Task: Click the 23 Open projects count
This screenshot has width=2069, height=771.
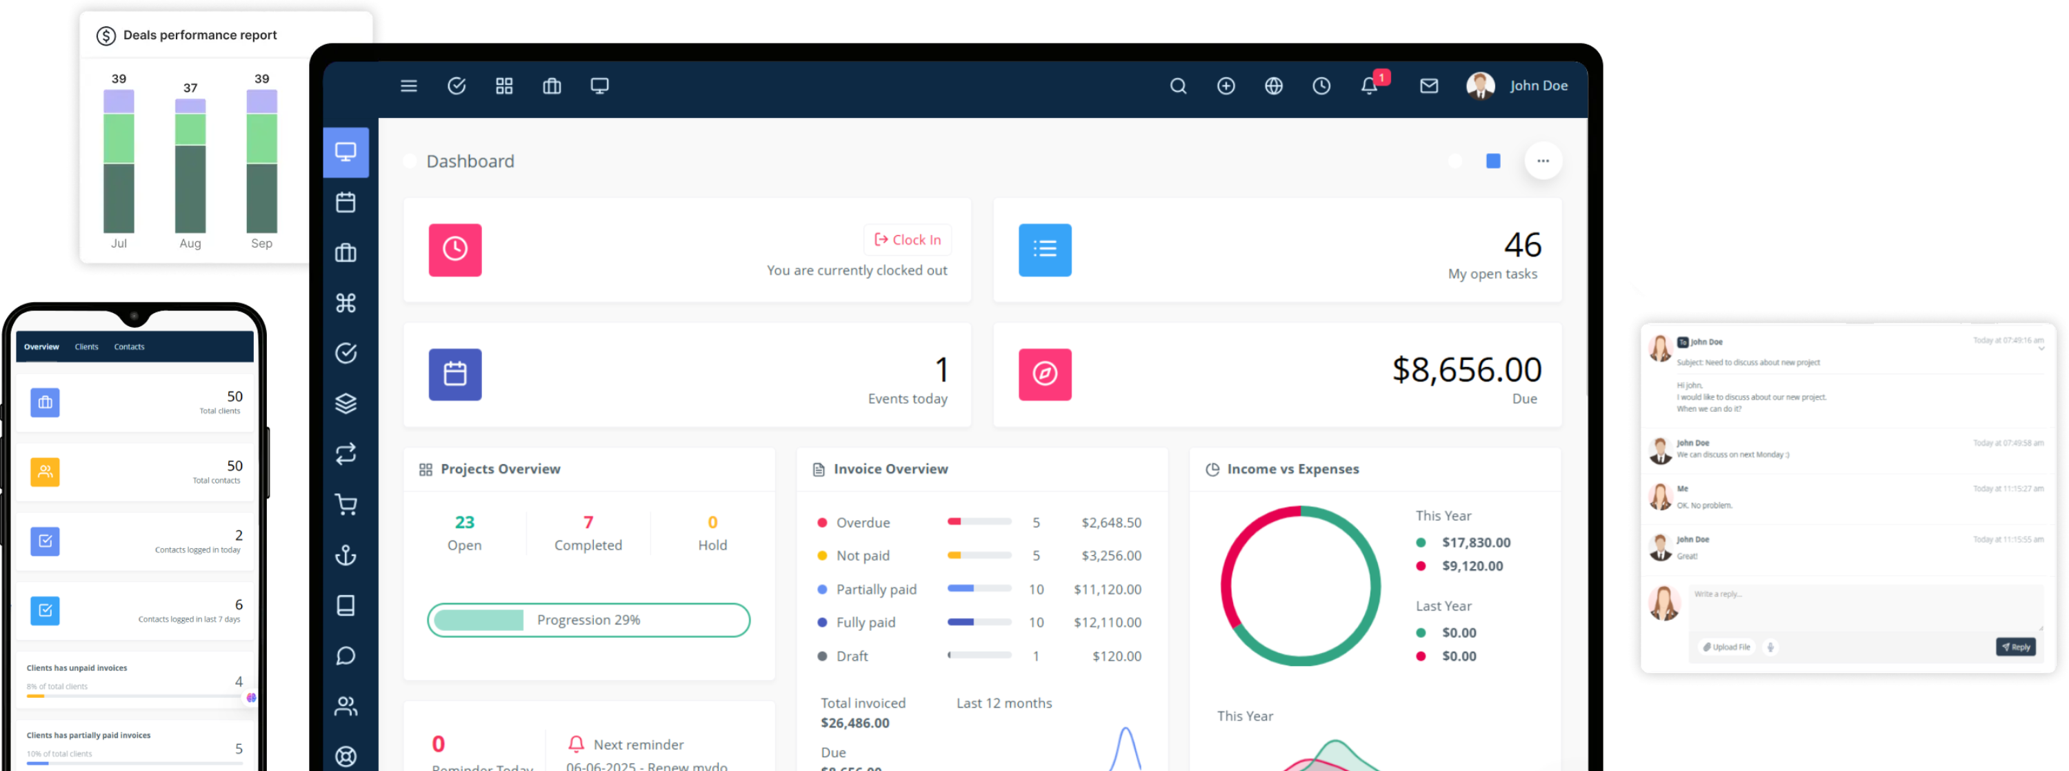Action: tap(464, 522)
